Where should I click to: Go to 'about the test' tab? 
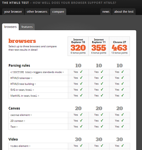point(124,12)
